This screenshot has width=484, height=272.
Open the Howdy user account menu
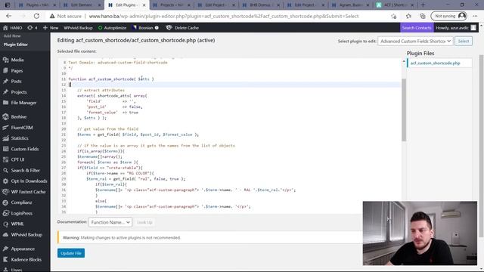pos(455,28)
